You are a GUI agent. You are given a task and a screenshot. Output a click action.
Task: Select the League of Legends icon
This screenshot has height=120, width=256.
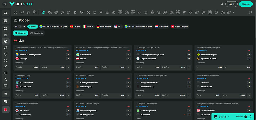[x=114, y=12]
